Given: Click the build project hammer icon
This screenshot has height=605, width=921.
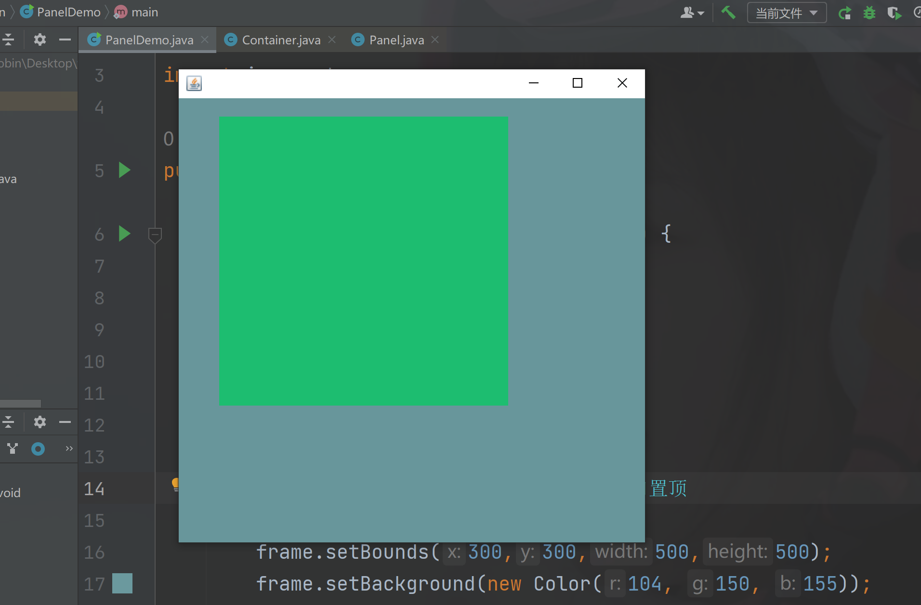Looking at the screenshot, I should pos(728,12).
